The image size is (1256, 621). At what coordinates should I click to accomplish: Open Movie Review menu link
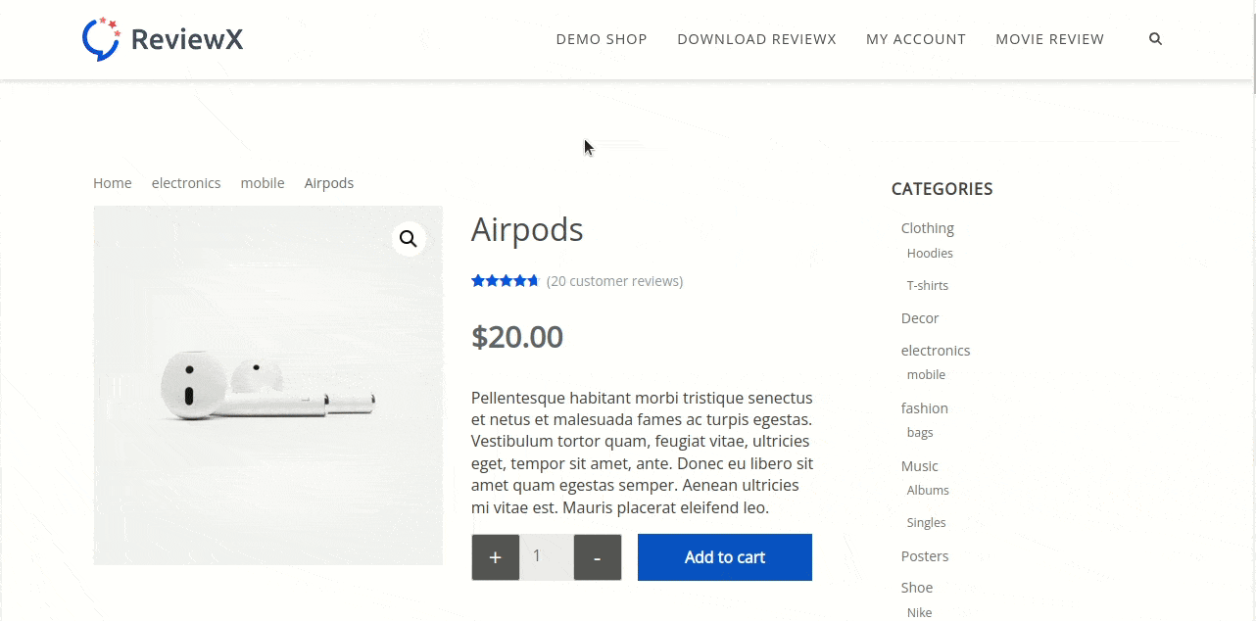point(1049,39)
